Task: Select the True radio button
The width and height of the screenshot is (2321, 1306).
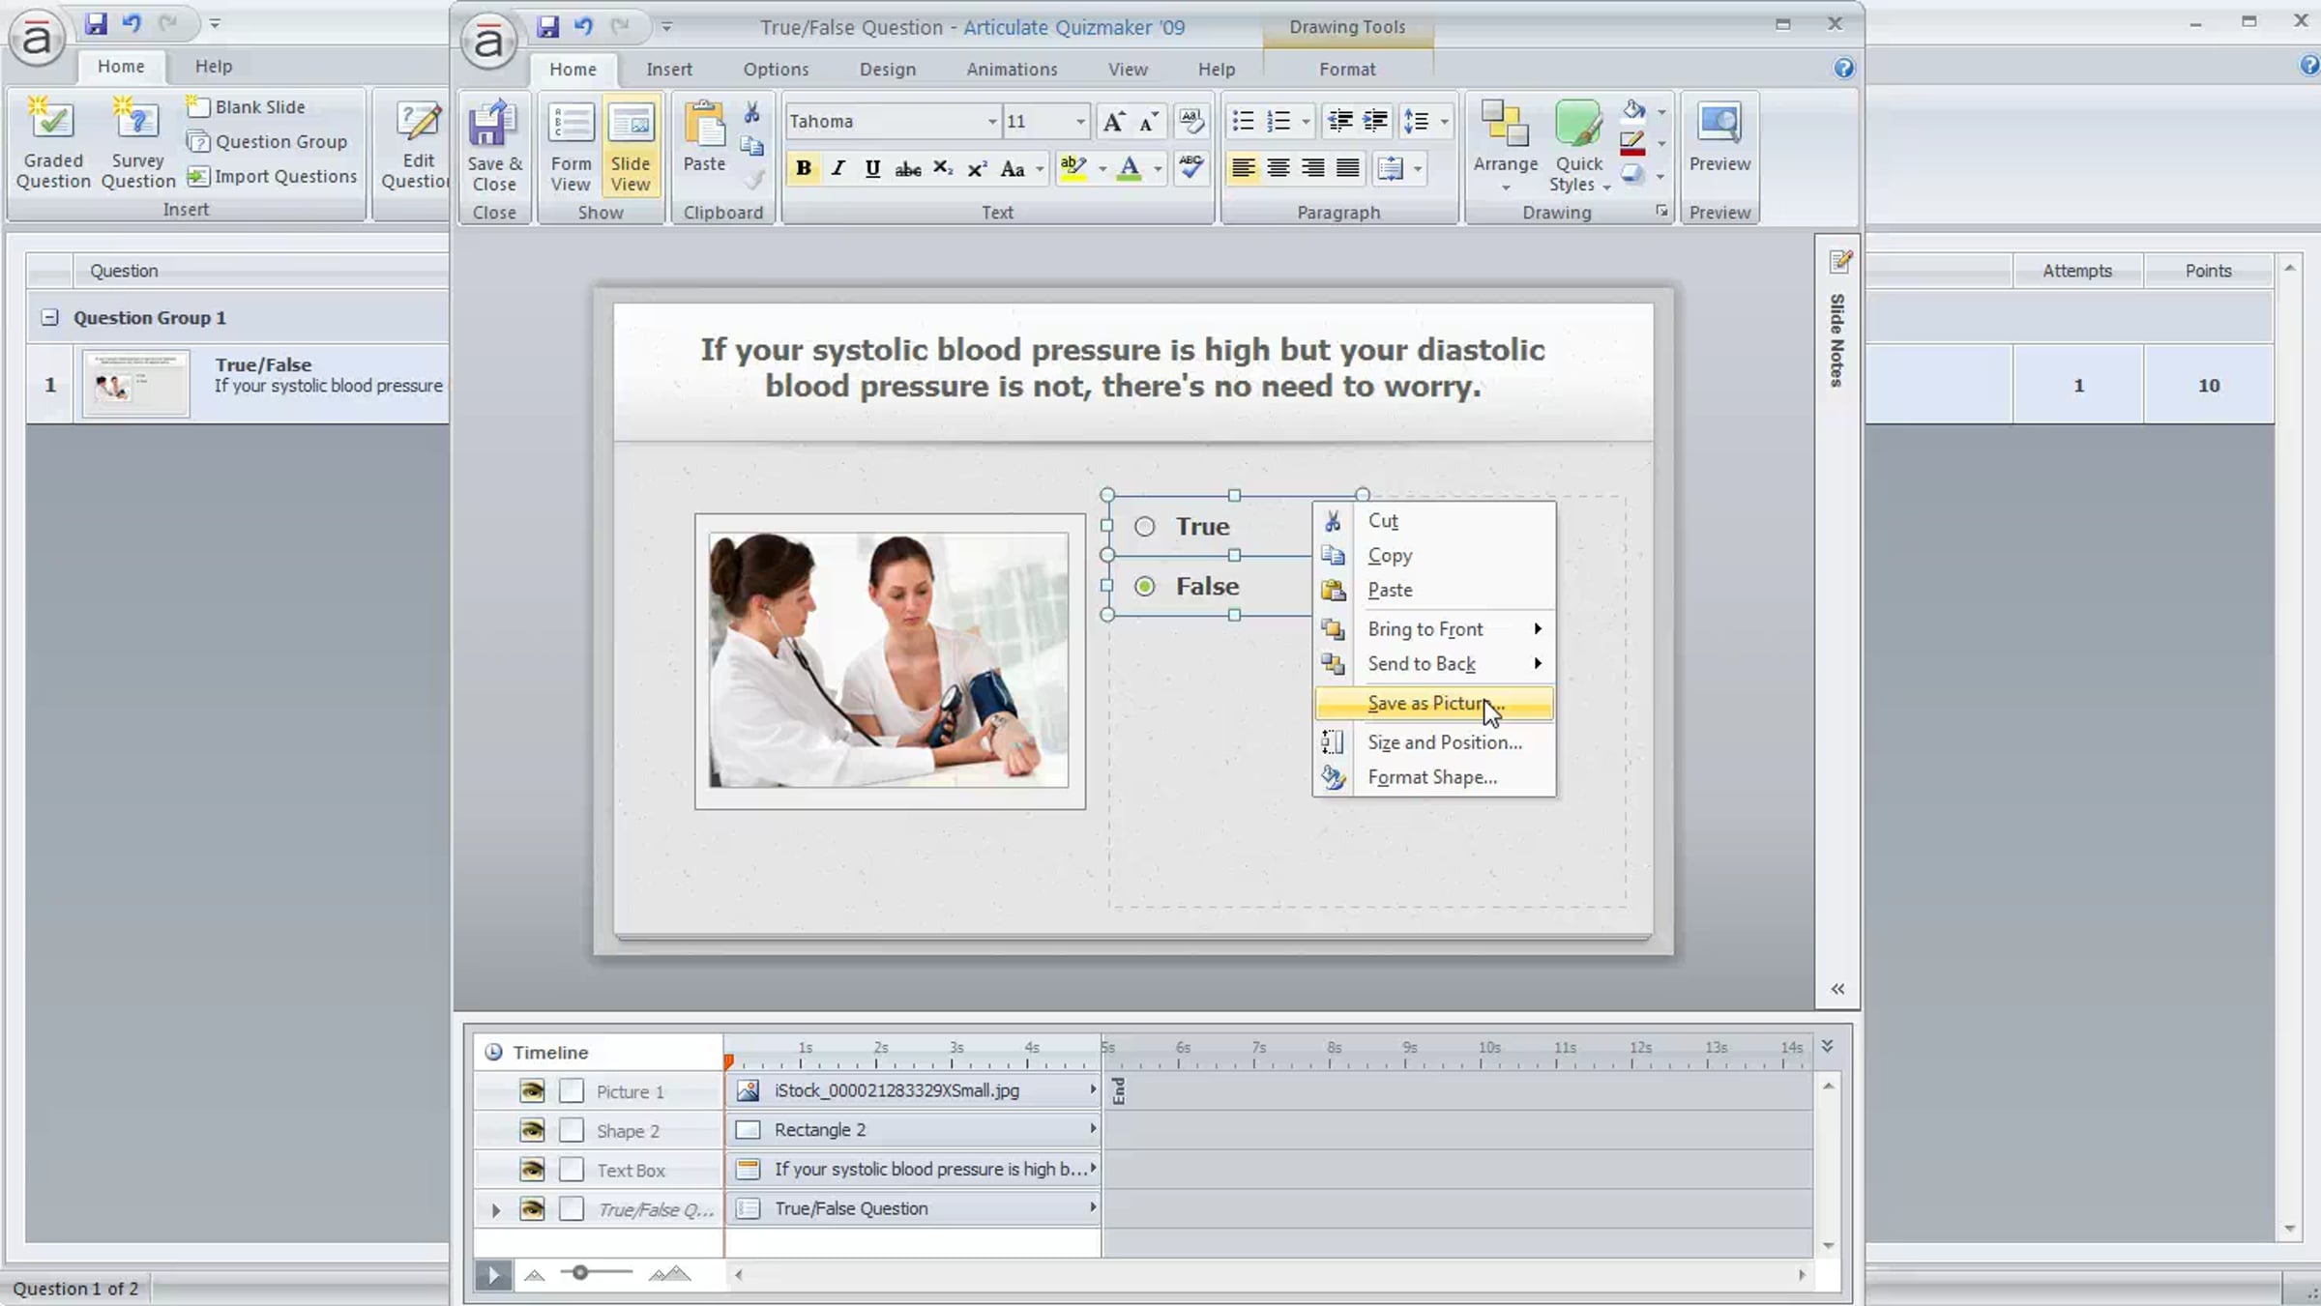Action: click(1144, 527)
